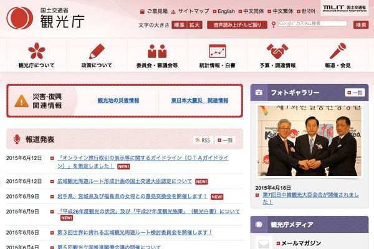Open 予算・調達情報 menu label
The width and height of the screenshot is (374, 249).
pyautogui.click(x=277, y=65)
